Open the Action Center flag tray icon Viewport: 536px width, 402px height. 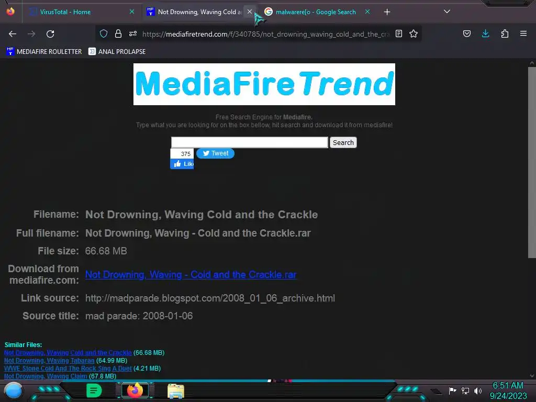pos(452,390)
